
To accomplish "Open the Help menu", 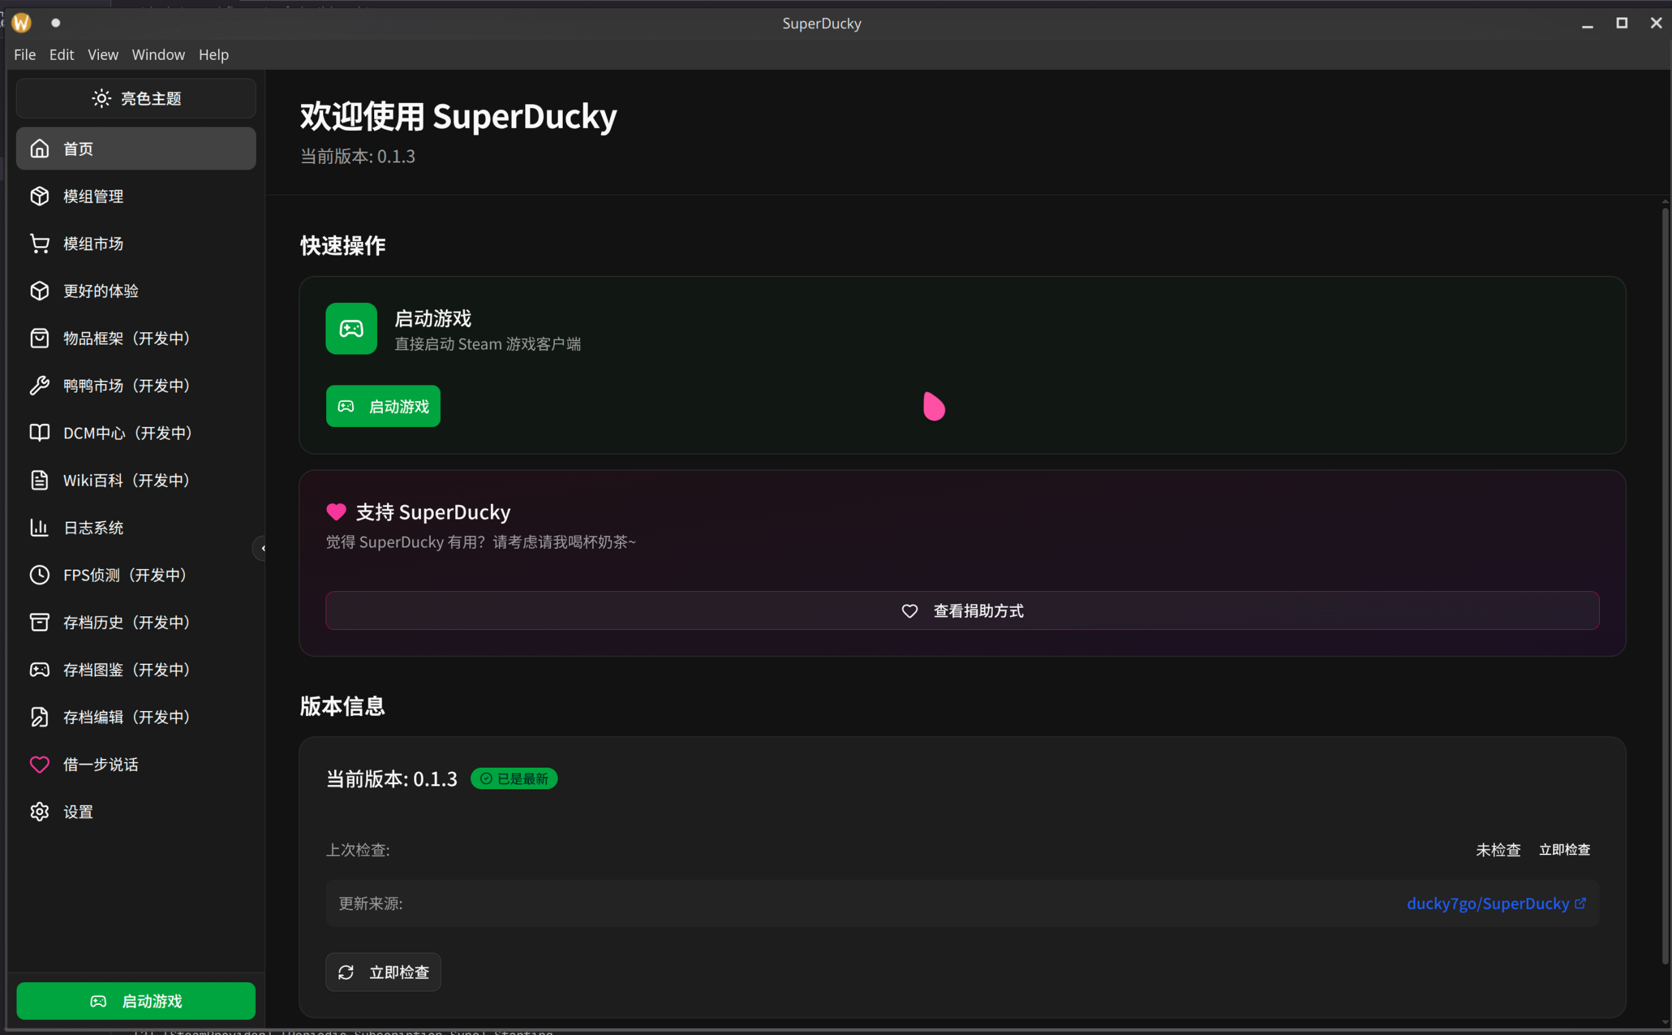I will point(213,54).
